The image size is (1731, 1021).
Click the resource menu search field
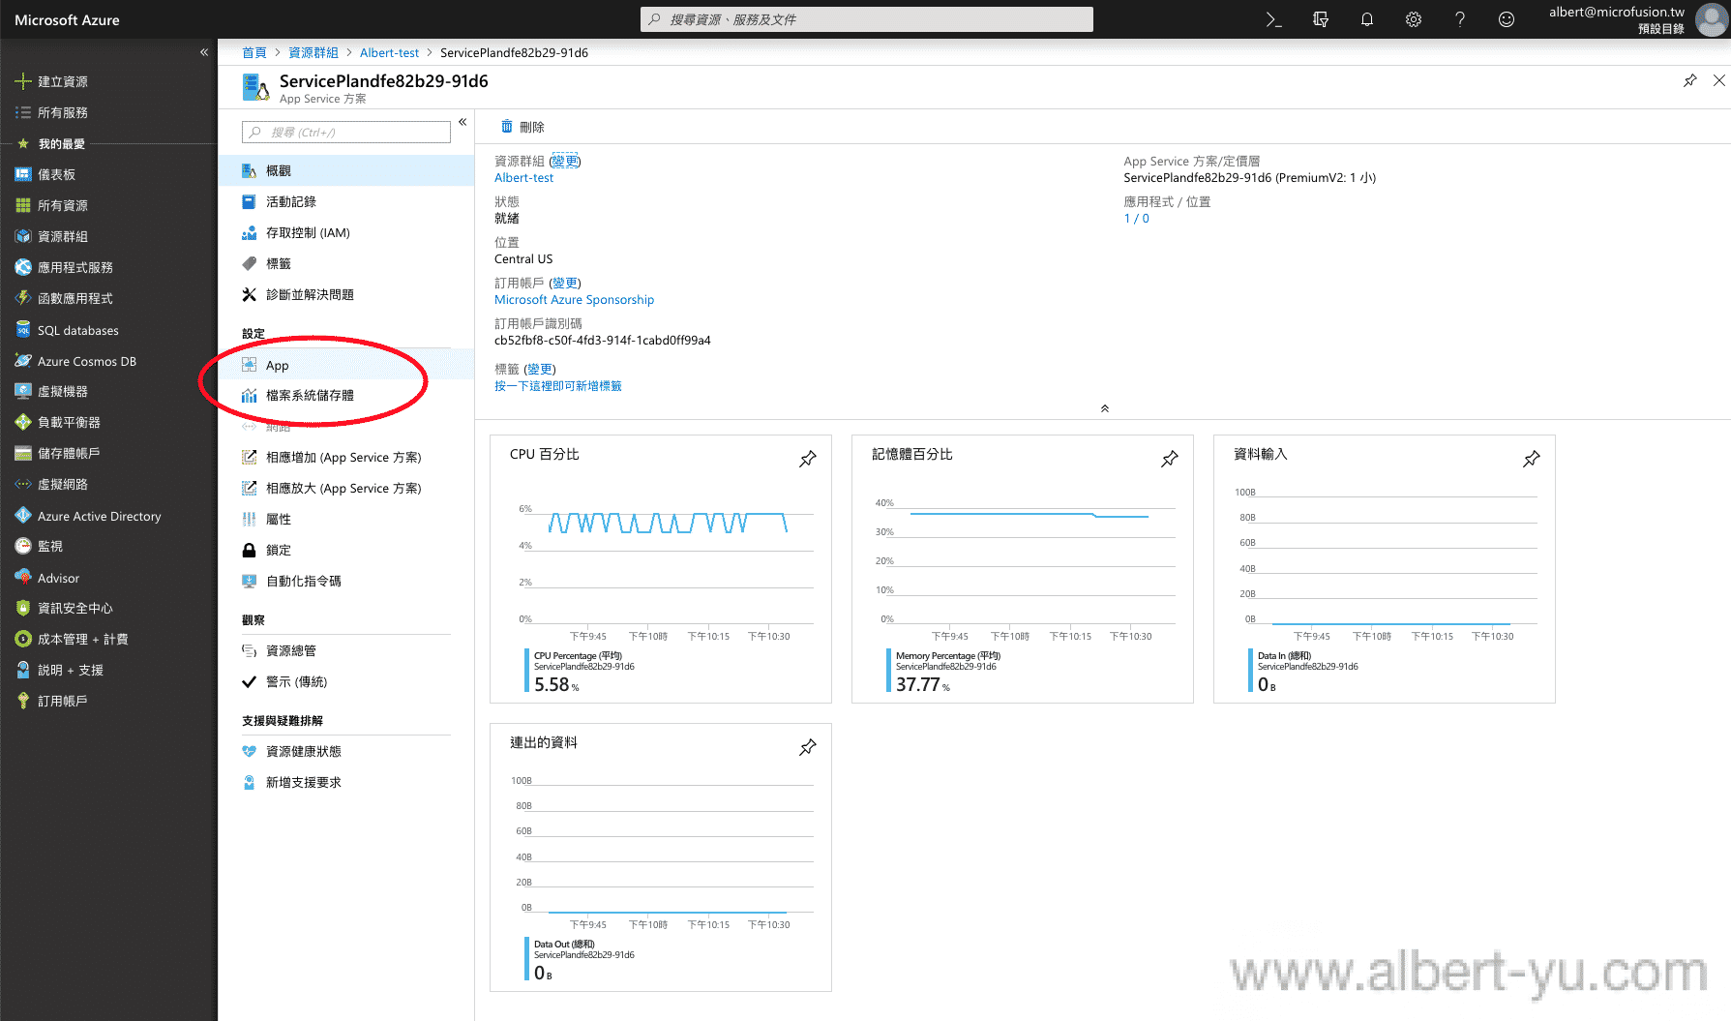click(x=346, y=133)
